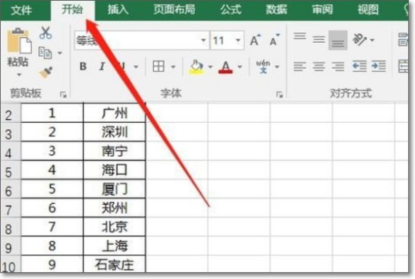
Task: Apply cell borders icon
Action: [158, 66]
